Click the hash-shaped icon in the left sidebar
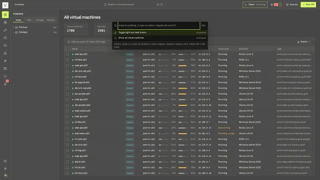 pos(5,60)
